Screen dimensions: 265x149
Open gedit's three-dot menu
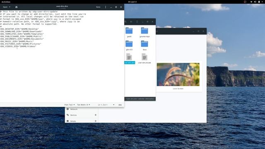(x=106, y=7)
